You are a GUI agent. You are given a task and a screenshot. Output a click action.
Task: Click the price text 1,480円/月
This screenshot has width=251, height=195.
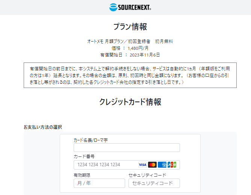click(x=138, y=48)
